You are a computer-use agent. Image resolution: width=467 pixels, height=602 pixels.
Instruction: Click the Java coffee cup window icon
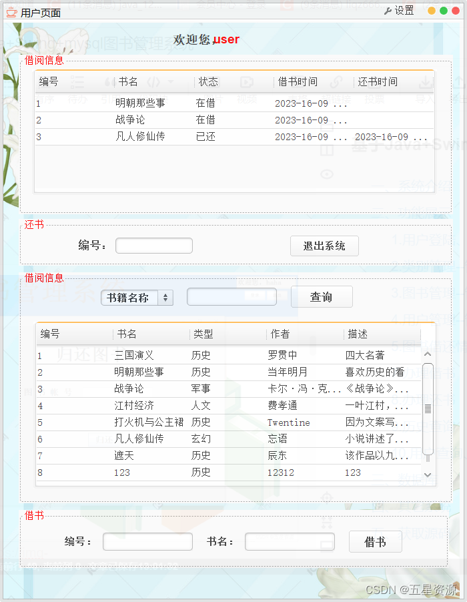[11, 12]
